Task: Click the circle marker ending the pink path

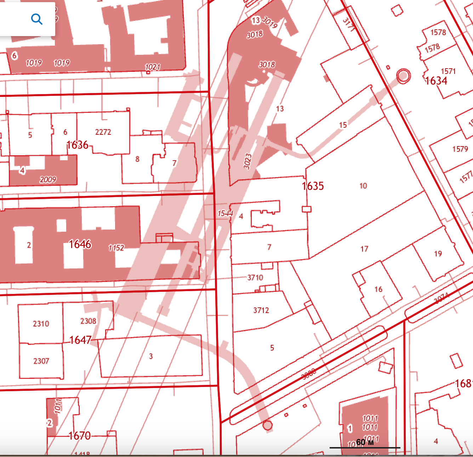Action: (268, 425)
